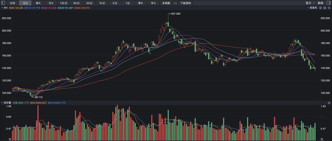
Task: Click the zoom out minus icon
Action: (325, 8)
